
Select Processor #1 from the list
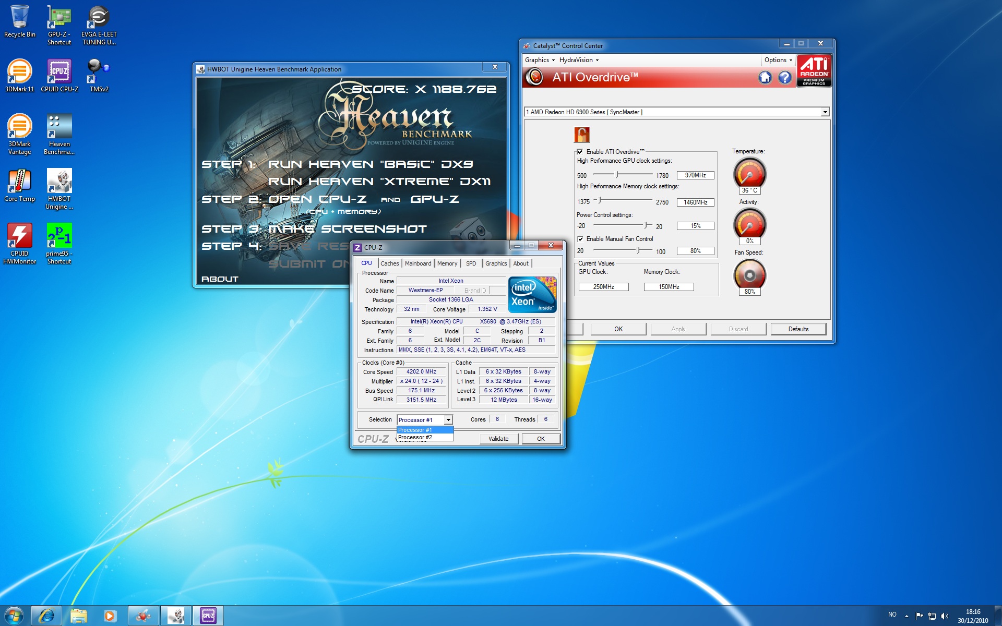click(x=425, y=430)
